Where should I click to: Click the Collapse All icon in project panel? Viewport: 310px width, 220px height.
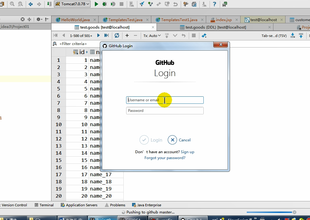pyautogui.click(x=29, y=19)
